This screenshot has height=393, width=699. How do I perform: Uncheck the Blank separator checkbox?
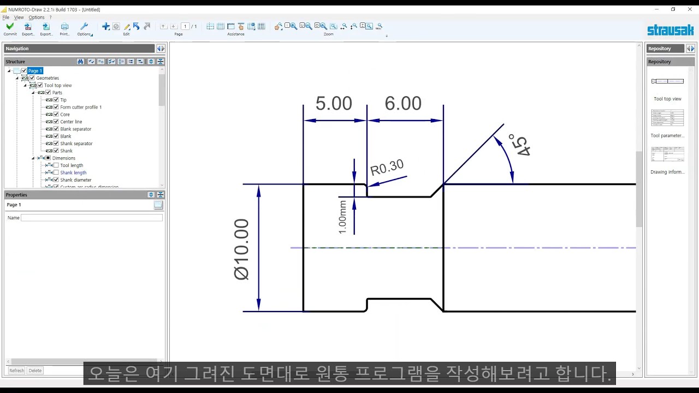56,129
